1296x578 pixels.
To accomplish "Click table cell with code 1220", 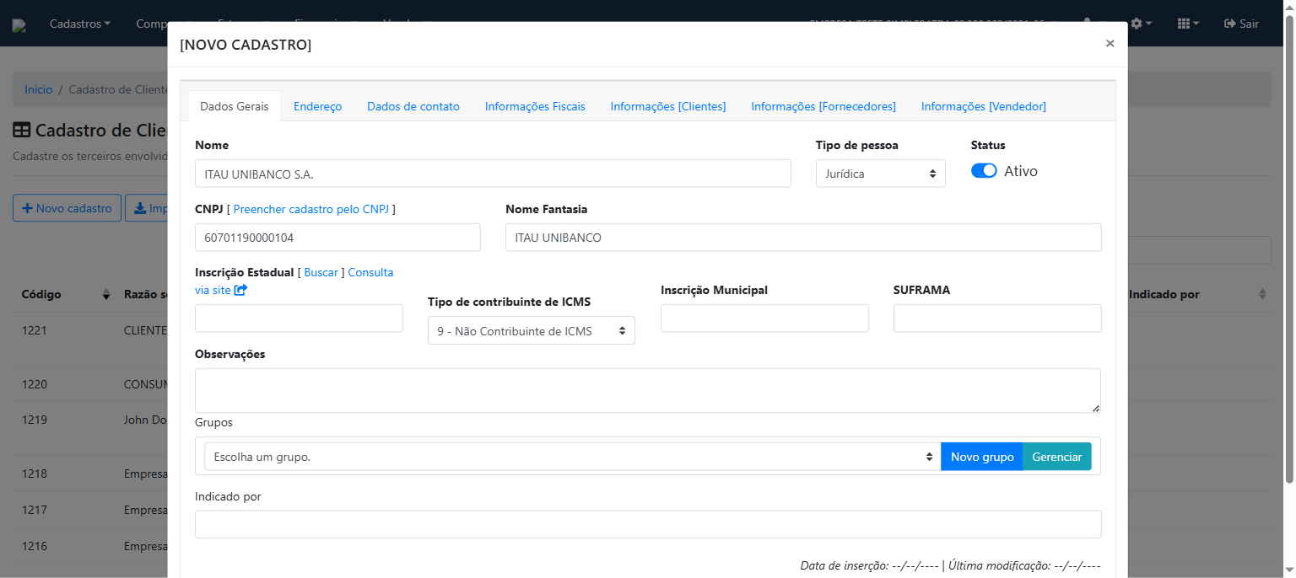I will coord(35,384).
